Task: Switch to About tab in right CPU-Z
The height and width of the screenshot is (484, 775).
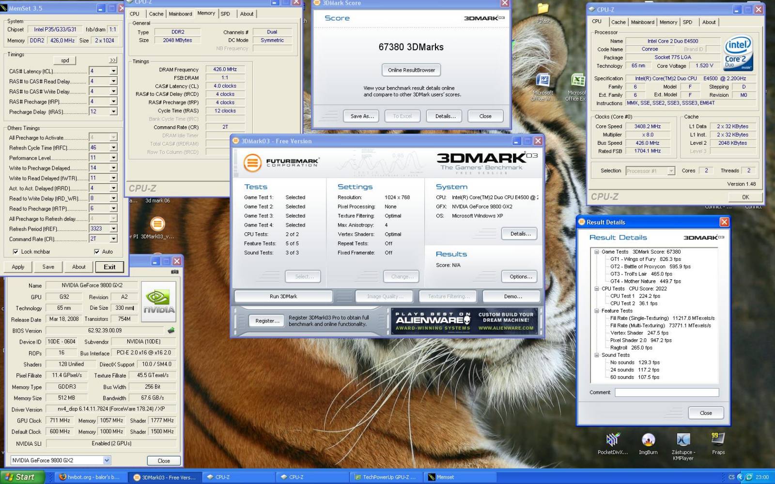Action: (x=709, y=22)
